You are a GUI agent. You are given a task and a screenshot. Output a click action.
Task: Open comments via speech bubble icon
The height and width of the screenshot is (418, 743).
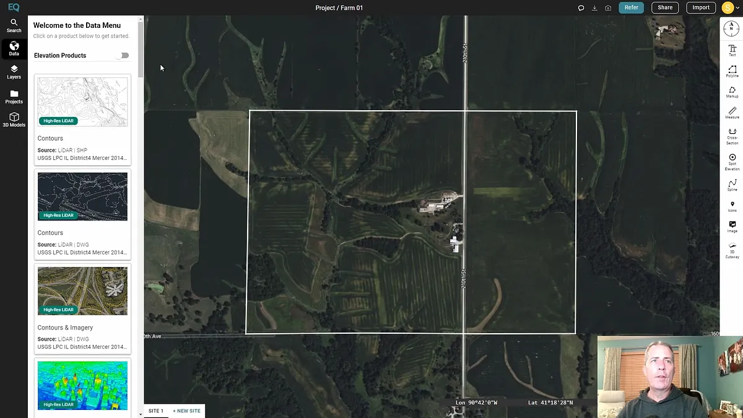pos(581,8)
